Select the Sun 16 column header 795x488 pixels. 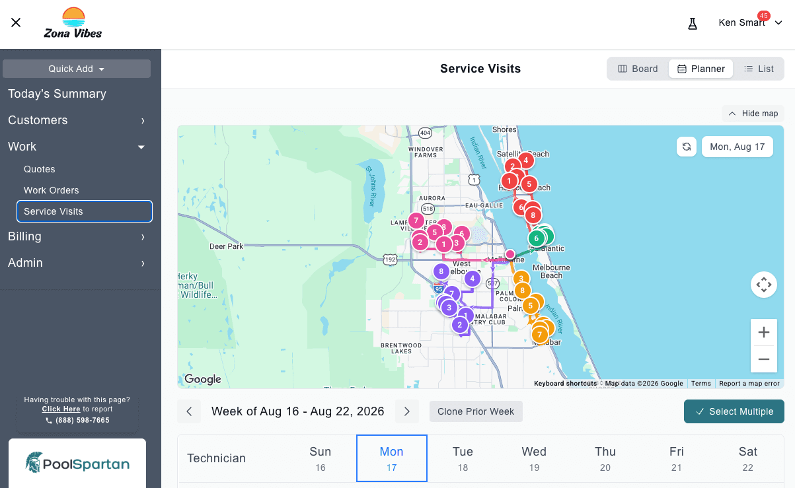[x=321, y=458]
